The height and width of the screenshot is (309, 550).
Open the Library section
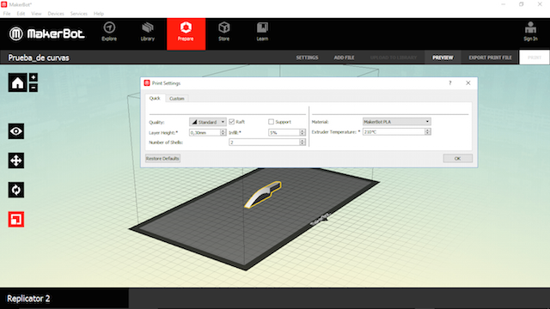[x=148, y=32]
